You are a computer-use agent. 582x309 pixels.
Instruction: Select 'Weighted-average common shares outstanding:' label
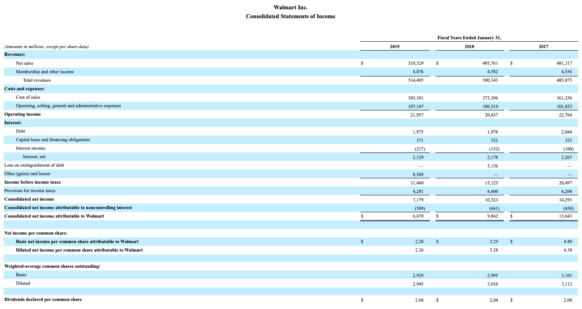click(52, 266)
